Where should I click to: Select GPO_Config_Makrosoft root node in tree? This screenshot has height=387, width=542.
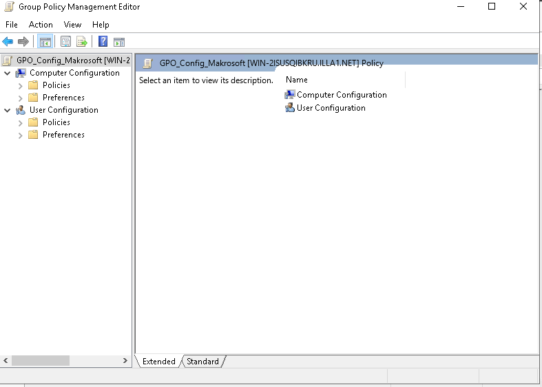click(x=73, y=60)
